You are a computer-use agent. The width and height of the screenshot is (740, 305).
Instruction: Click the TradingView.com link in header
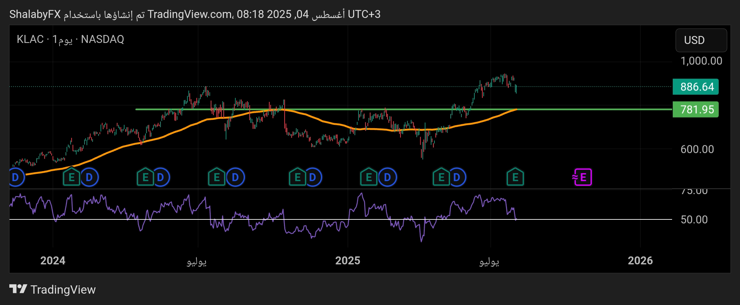(x=190, y=14)
